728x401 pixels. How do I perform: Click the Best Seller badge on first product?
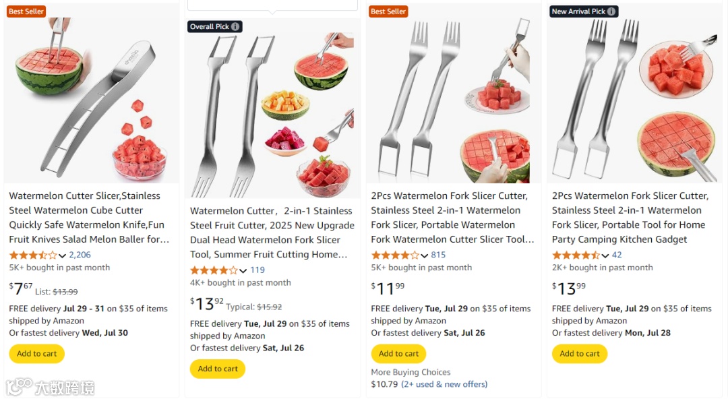pos(26,11)
